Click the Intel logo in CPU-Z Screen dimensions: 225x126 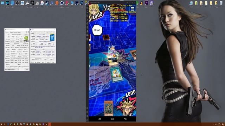(52, 37)
